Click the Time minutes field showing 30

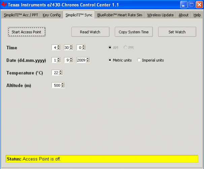pyautogui.click(x=67, y=48)
